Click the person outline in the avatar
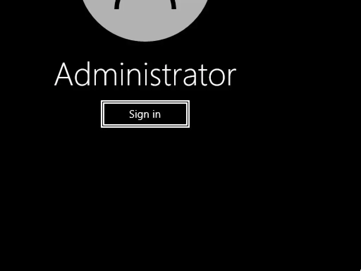 [x=145, y=5]
